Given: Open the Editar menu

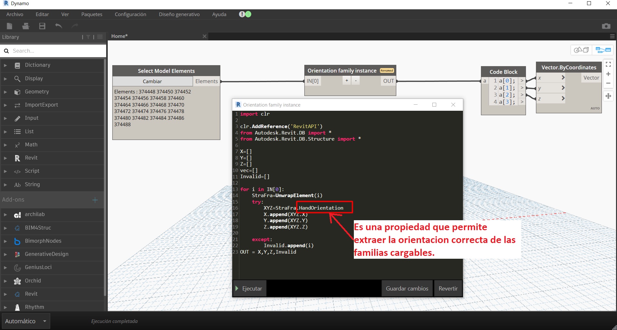Looking at the screenshot, I should 42,14.
